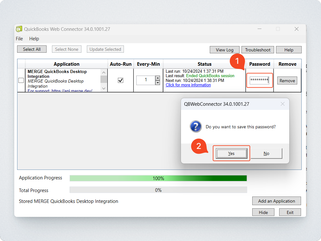Toggle the Auto-Run checkbox
The height and width of the screenshot is (241, 321).
[x=121, y=80]
